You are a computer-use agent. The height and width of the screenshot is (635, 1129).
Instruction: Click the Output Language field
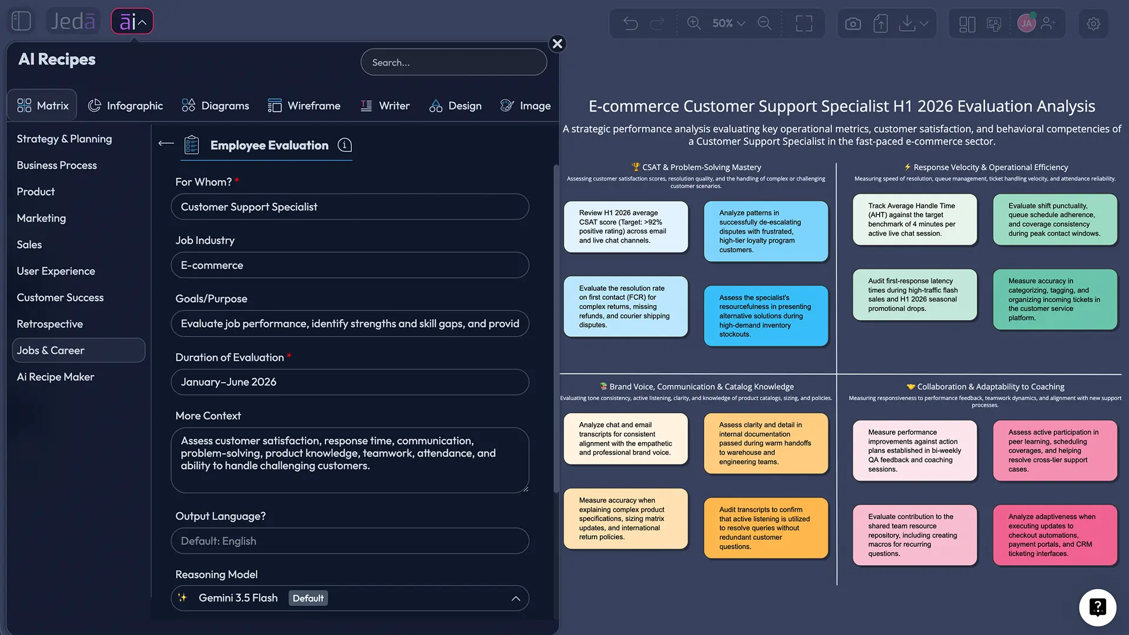click(x=350, y=541)
